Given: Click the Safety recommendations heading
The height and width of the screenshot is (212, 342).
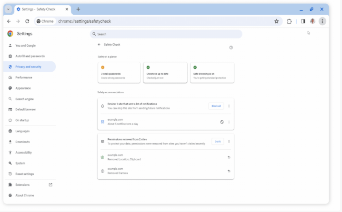Looking at the screenshot, I should (111, 92).
